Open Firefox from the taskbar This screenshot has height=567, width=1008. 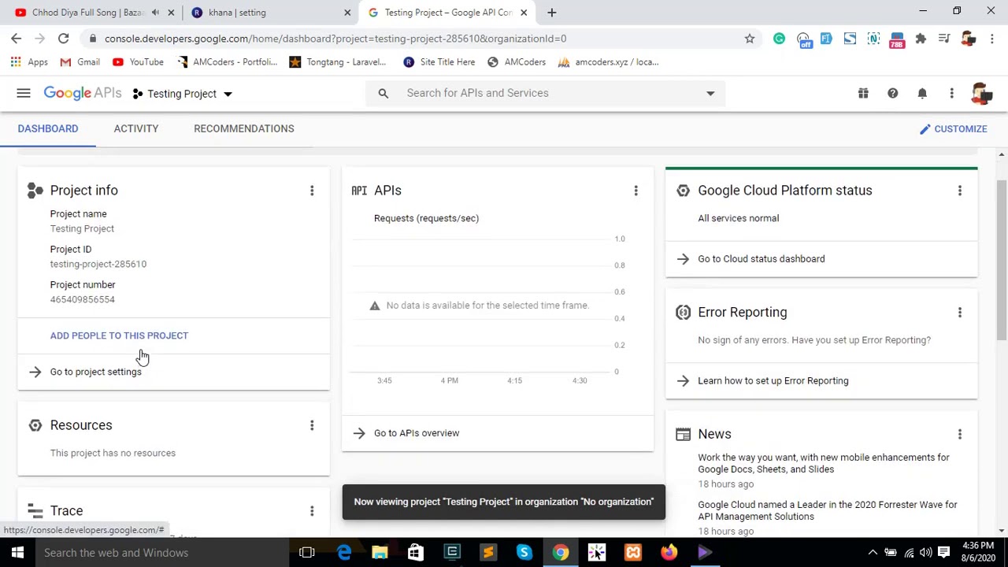point(669,553)
